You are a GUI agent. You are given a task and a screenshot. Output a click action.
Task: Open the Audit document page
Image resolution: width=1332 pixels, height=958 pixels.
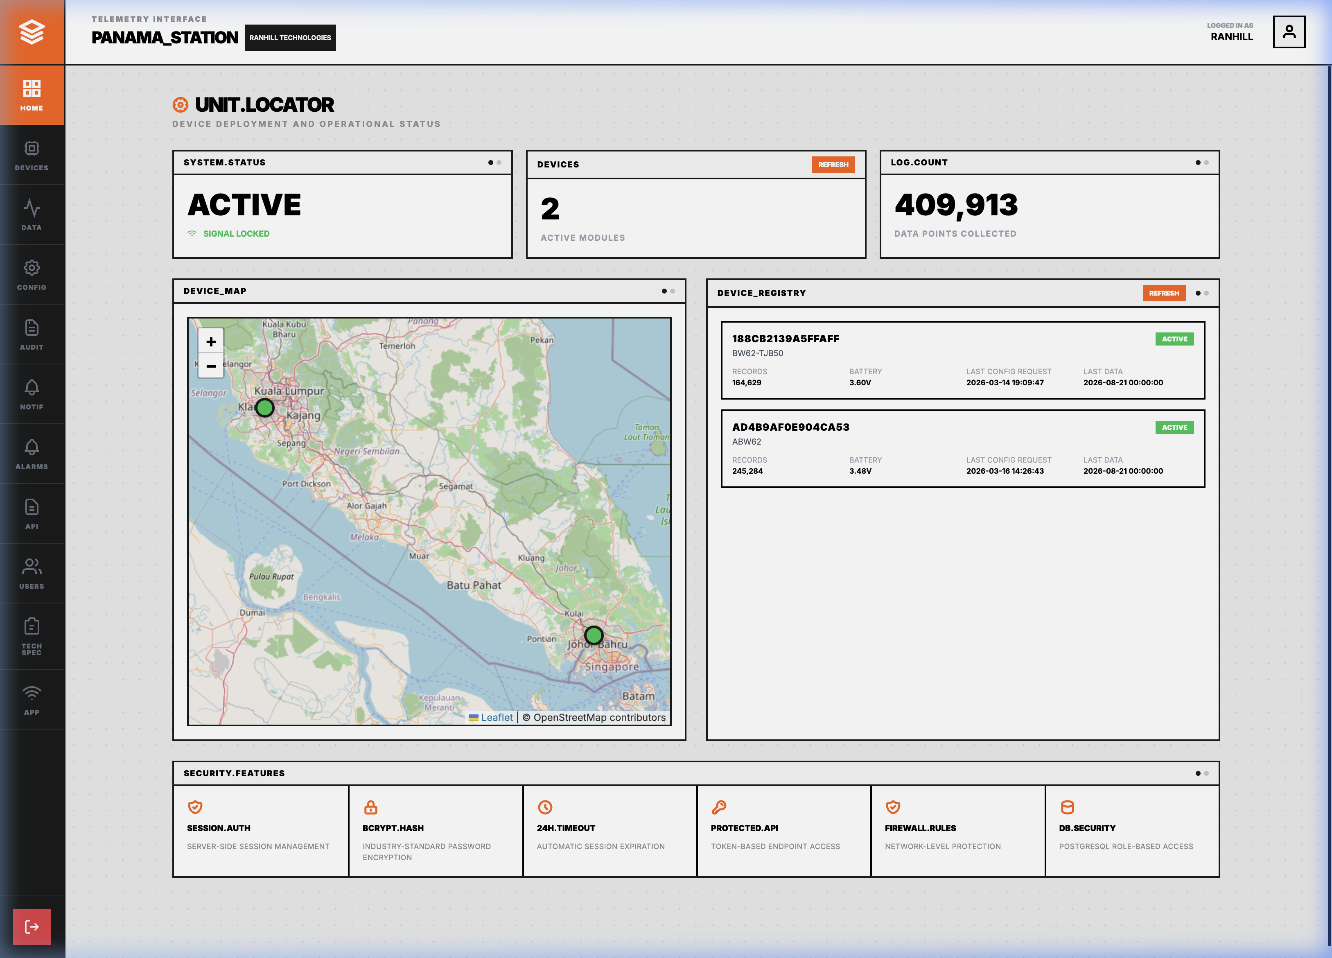[32, 335]
